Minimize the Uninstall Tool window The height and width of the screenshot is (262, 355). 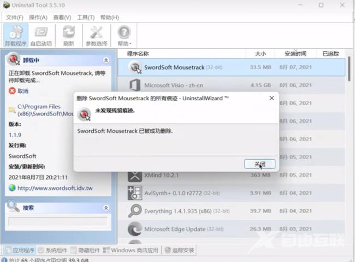click(300, 5)
